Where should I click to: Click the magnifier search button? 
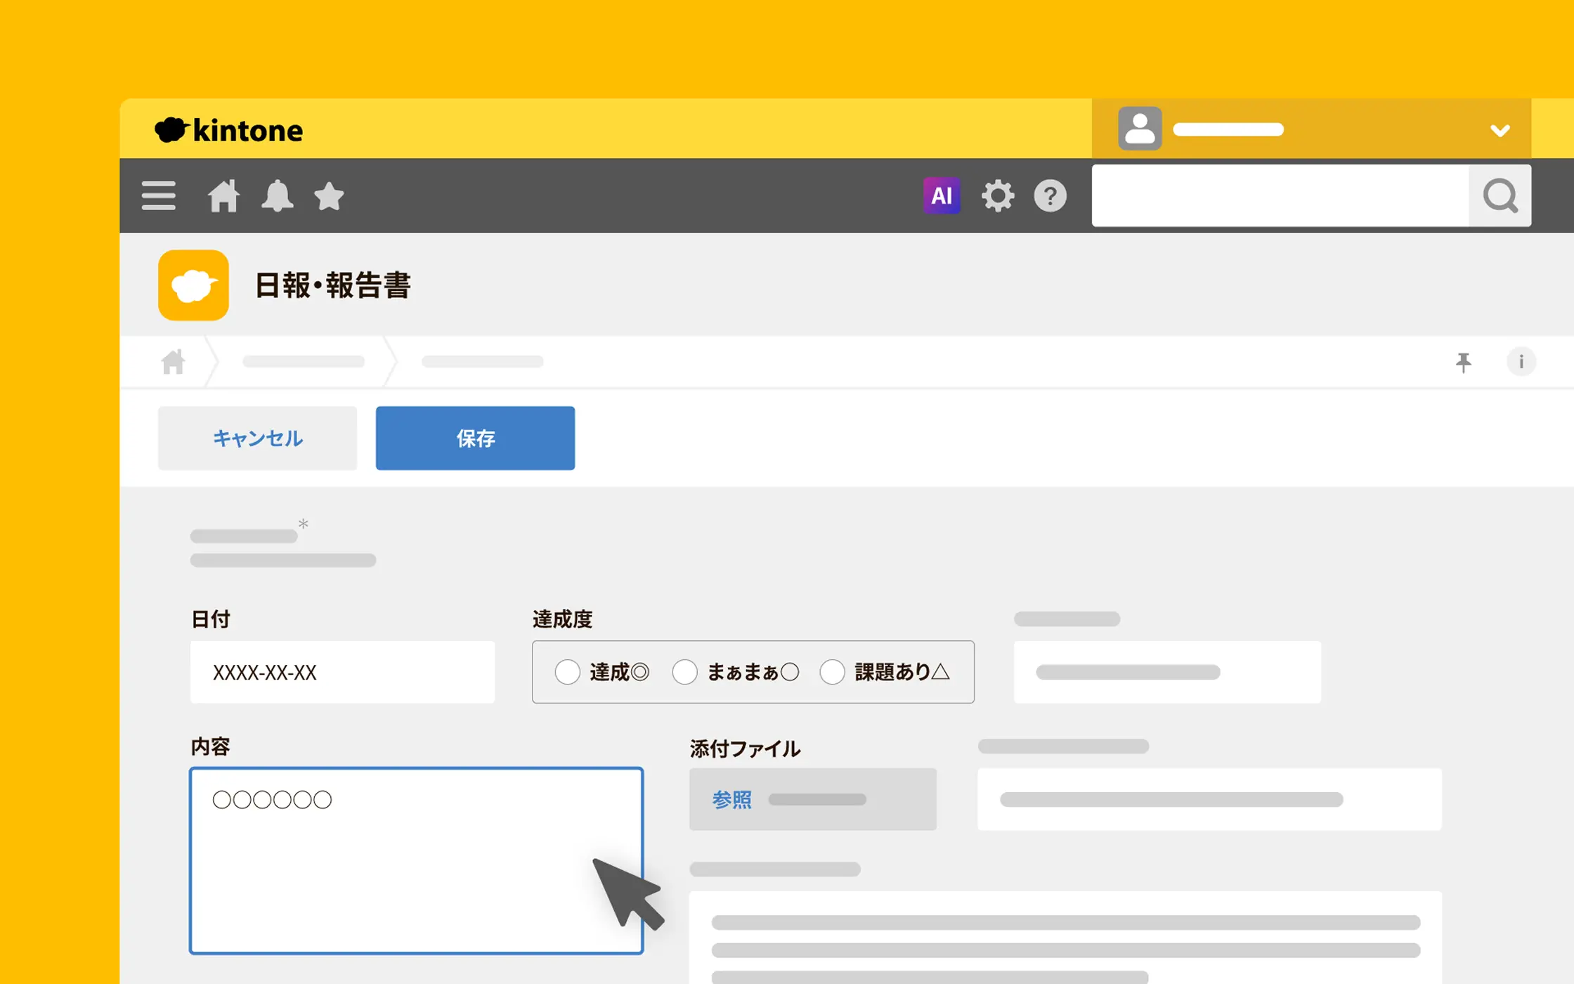(1500, 195)
